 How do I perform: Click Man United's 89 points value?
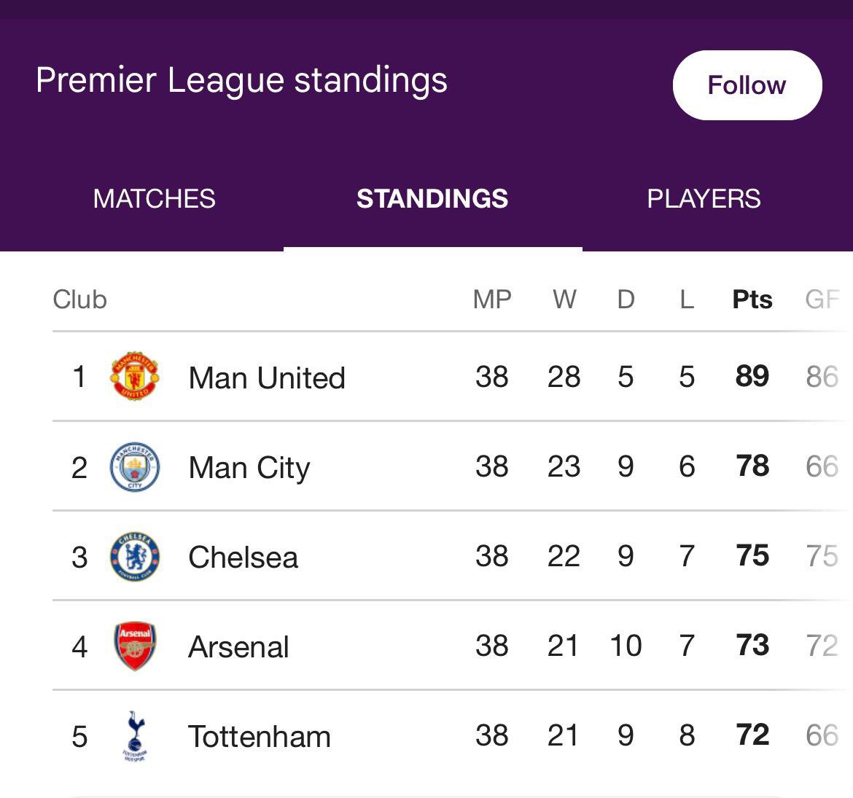[x=752, y=376]
